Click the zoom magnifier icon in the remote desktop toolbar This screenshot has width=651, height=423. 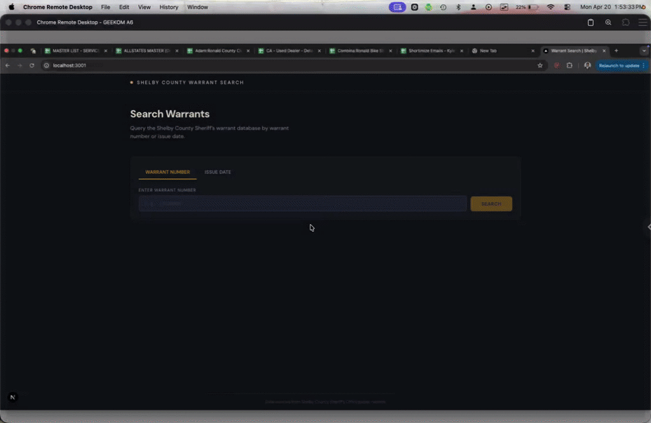tap(608, 22)
